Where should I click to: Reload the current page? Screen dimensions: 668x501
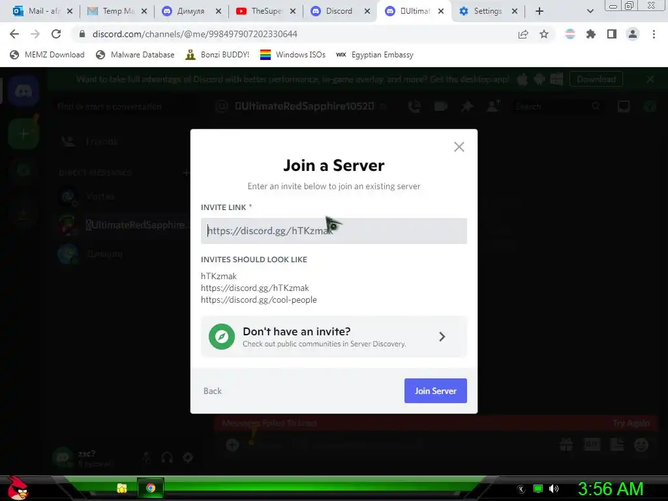(x=56, y=34)
